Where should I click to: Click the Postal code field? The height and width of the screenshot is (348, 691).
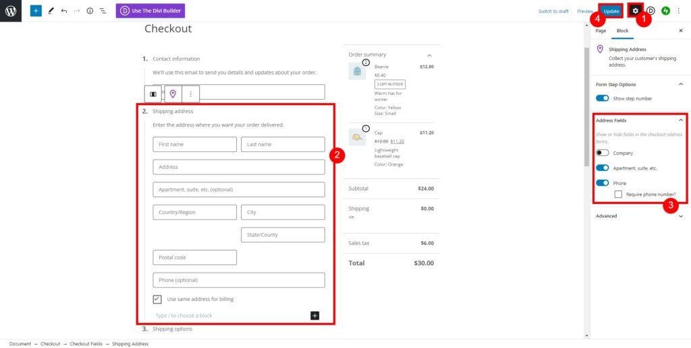195,258
